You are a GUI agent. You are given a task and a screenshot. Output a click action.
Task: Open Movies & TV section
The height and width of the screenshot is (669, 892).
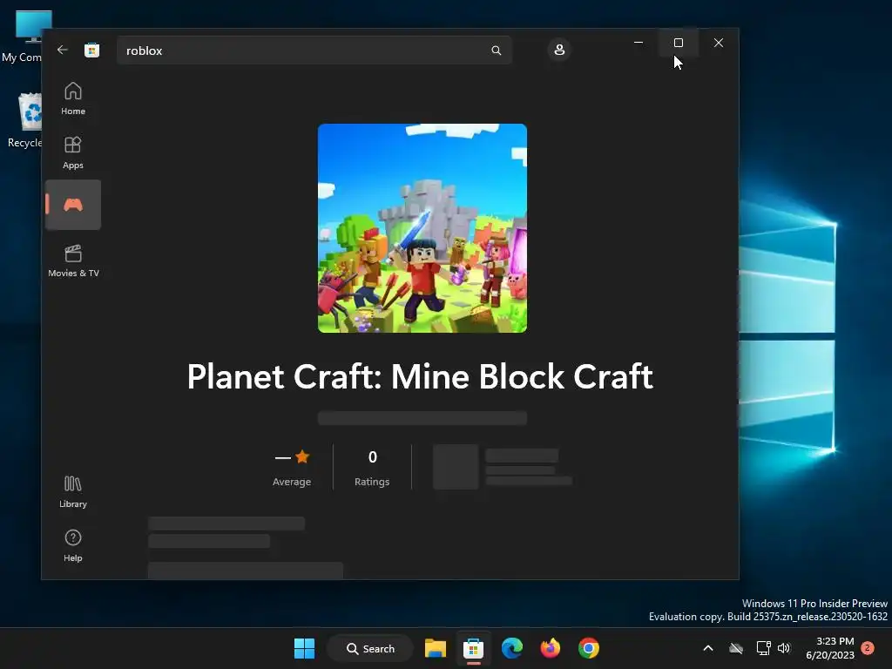click(73, 260)
